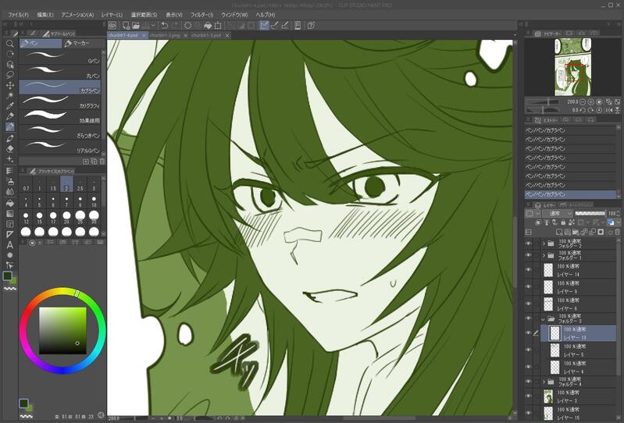Open the save icon dropdown arrow
Screen dimensions: 624x423
(153, 26)
